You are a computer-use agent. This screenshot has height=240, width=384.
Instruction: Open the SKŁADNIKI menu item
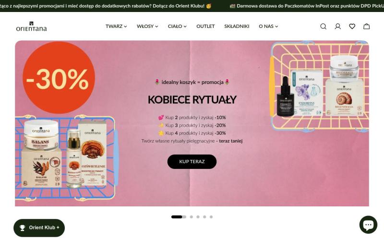[237, 26]
